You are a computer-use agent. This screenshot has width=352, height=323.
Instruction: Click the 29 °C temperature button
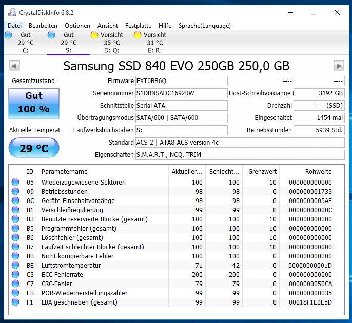click(x=34, y=148)
